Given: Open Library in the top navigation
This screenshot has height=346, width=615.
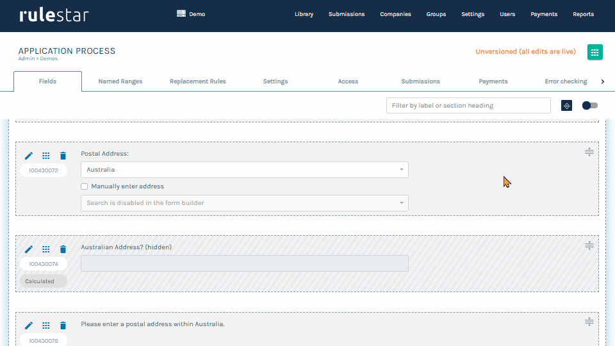Looking at the screenshot, I should click(x=304, y=14).
